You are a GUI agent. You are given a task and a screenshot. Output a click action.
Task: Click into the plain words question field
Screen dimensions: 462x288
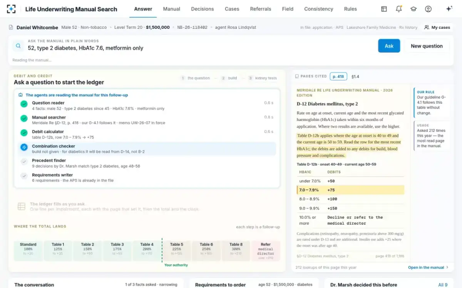pos(200,48)
